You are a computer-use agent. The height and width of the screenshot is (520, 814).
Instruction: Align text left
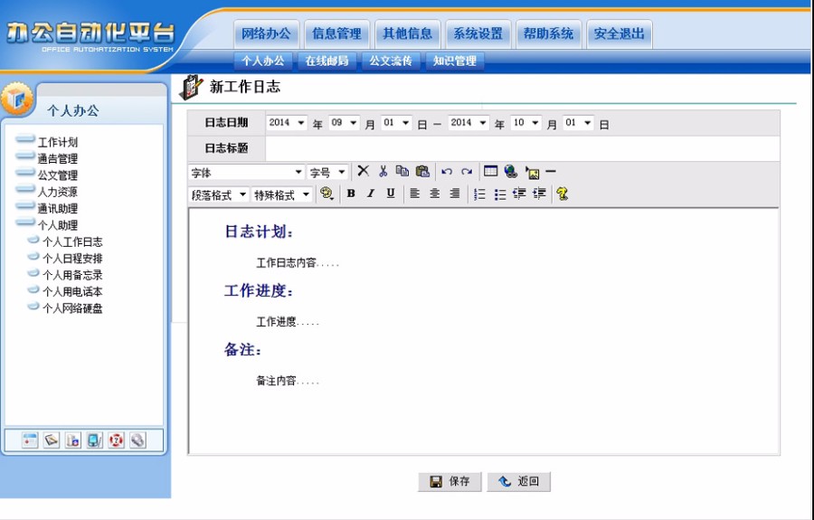pyautogui.click(x=415, y=194)
